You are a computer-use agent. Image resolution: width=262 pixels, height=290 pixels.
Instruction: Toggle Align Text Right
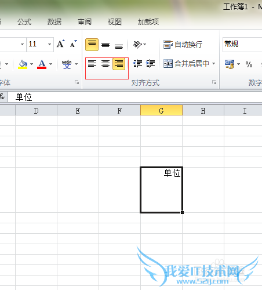point(119,64)
